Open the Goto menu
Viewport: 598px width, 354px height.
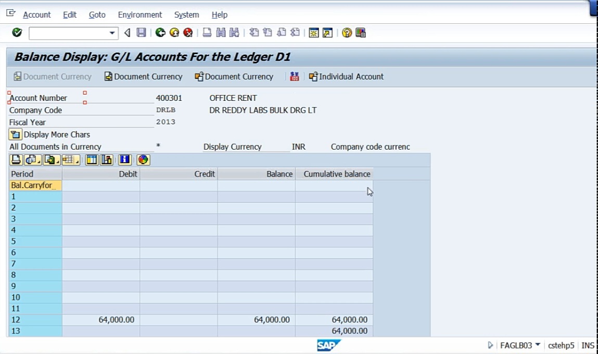97,15
